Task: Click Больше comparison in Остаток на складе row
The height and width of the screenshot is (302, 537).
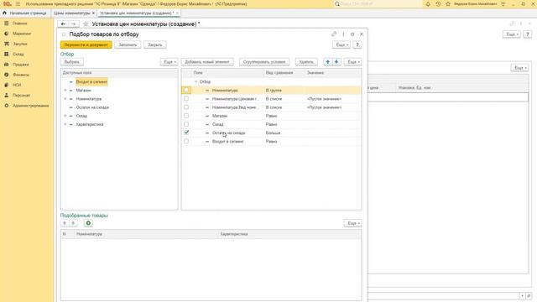Action: [273, 133]
